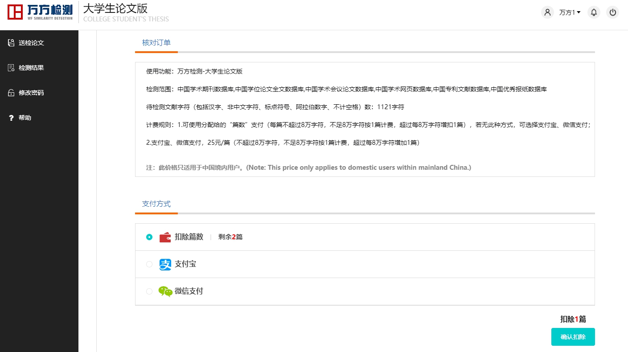Screen dimensions: 628x352
Task: Expand the 万方1 account dropdown
Action: (x=570, y=12)
